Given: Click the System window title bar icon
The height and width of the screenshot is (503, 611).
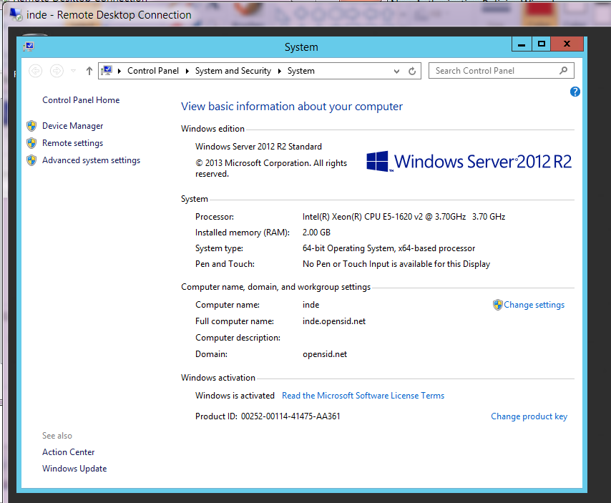Looking at the screenshot, I should [x=28, y=47].
